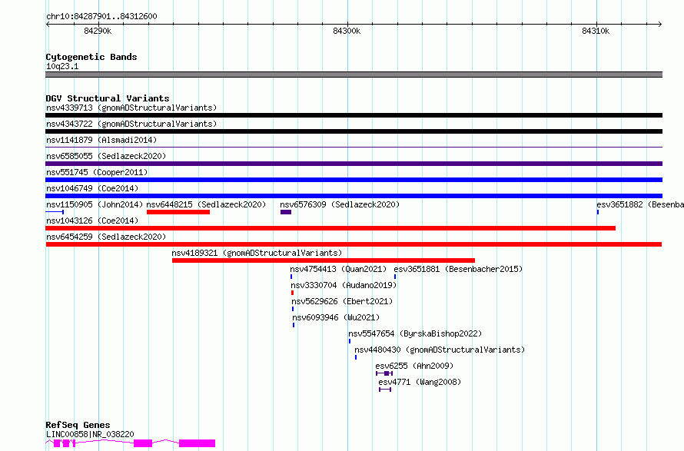
Task: Open variant nsv6448215 (Sedlazeck2020) label
Action: click(206, 204)
